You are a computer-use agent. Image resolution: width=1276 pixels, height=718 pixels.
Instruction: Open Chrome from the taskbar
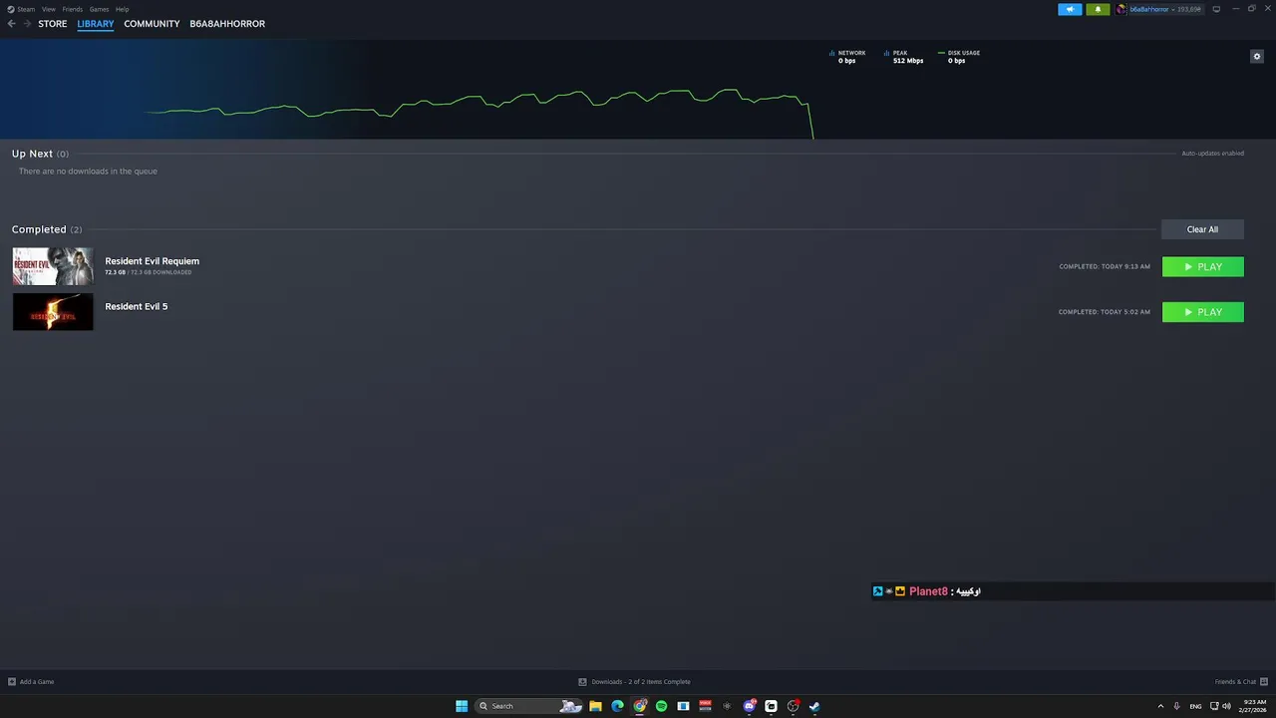point(640,706)
